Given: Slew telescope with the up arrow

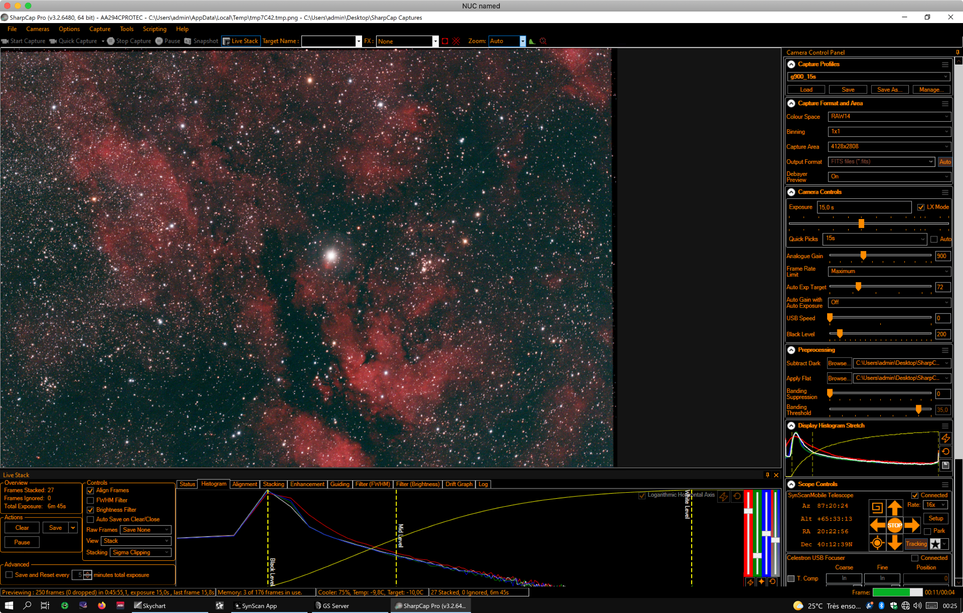Looking at the screenshot, I should (x=894, y=508).
